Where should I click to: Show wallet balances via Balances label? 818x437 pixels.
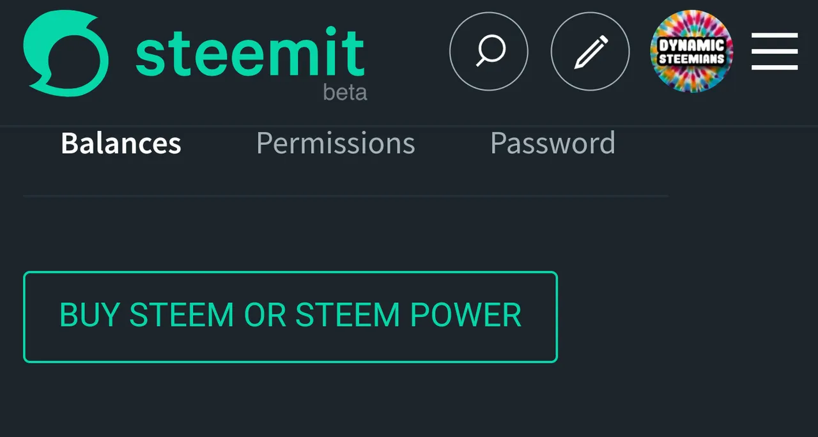click(121, 143)
